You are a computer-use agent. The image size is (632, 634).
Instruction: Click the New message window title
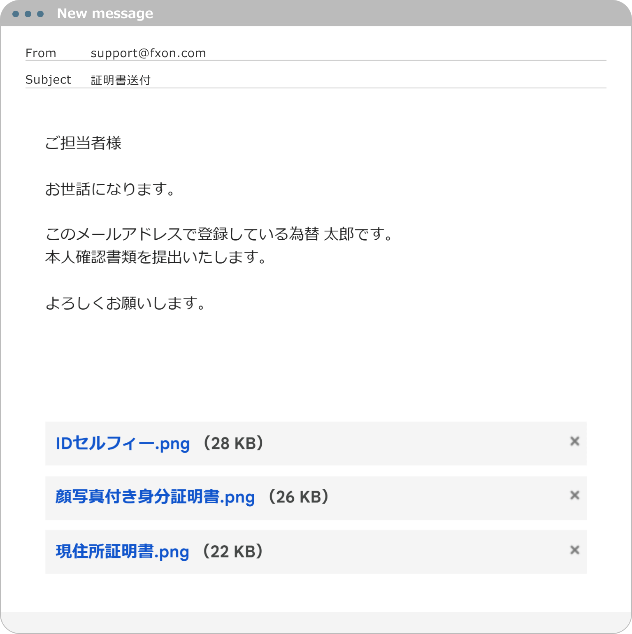(x=105, y=14)
